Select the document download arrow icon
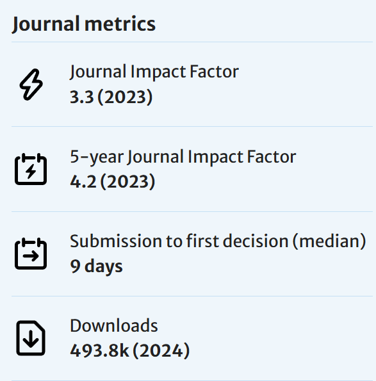Viewport: 376px width, 381px height. 31,338
